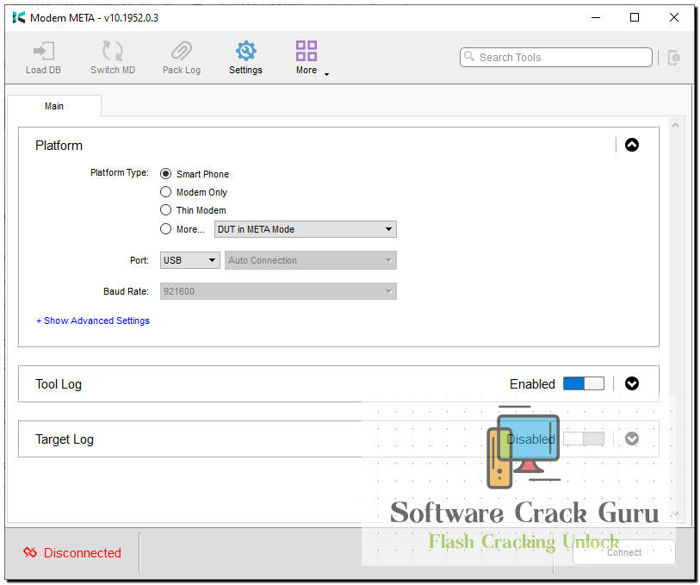The width and height of the screenshot is (700, 585).
Task: Switch to the Main tab
Action: click(54, 106)
